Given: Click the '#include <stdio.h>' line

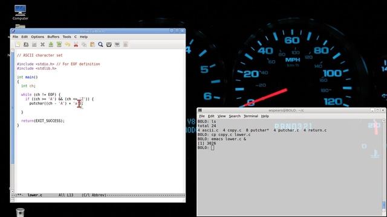Looking at the screenshot, I should (x=59, y=64).
